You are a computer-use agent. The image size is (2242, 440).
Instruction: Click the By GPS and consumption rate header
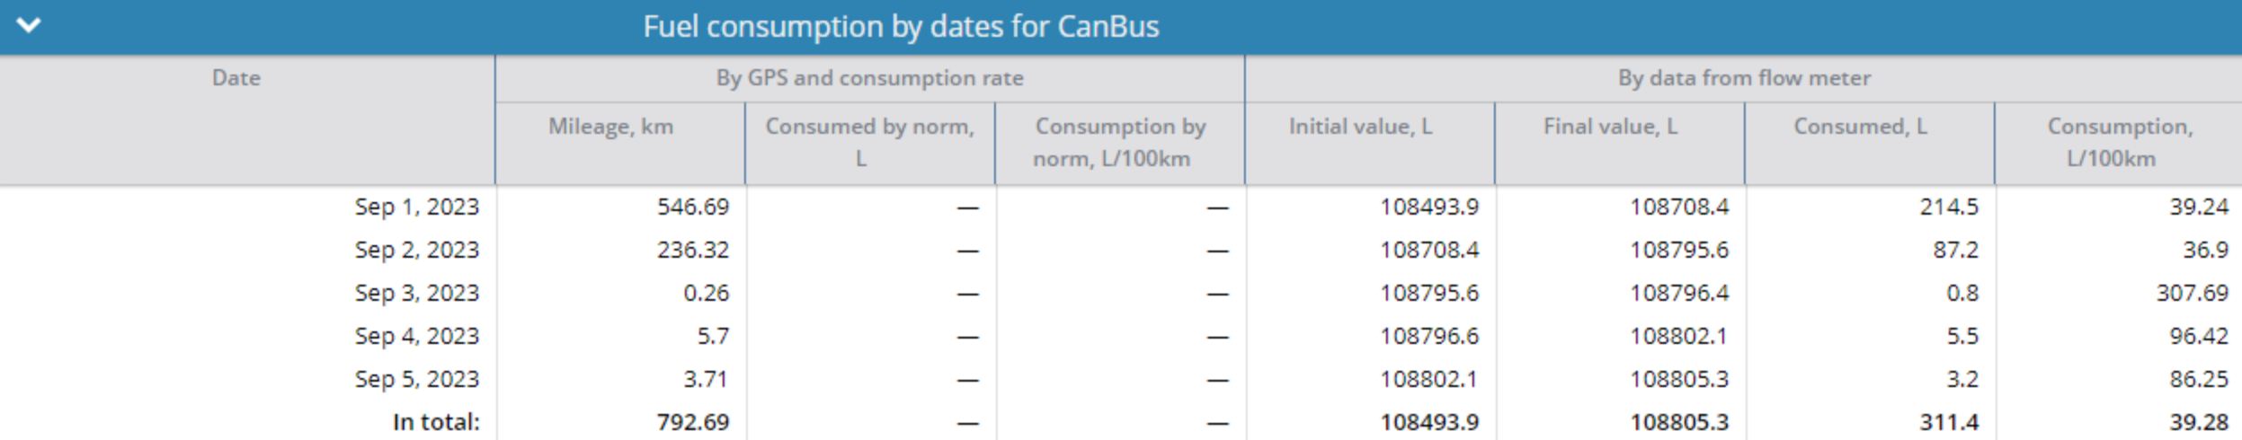869,78
